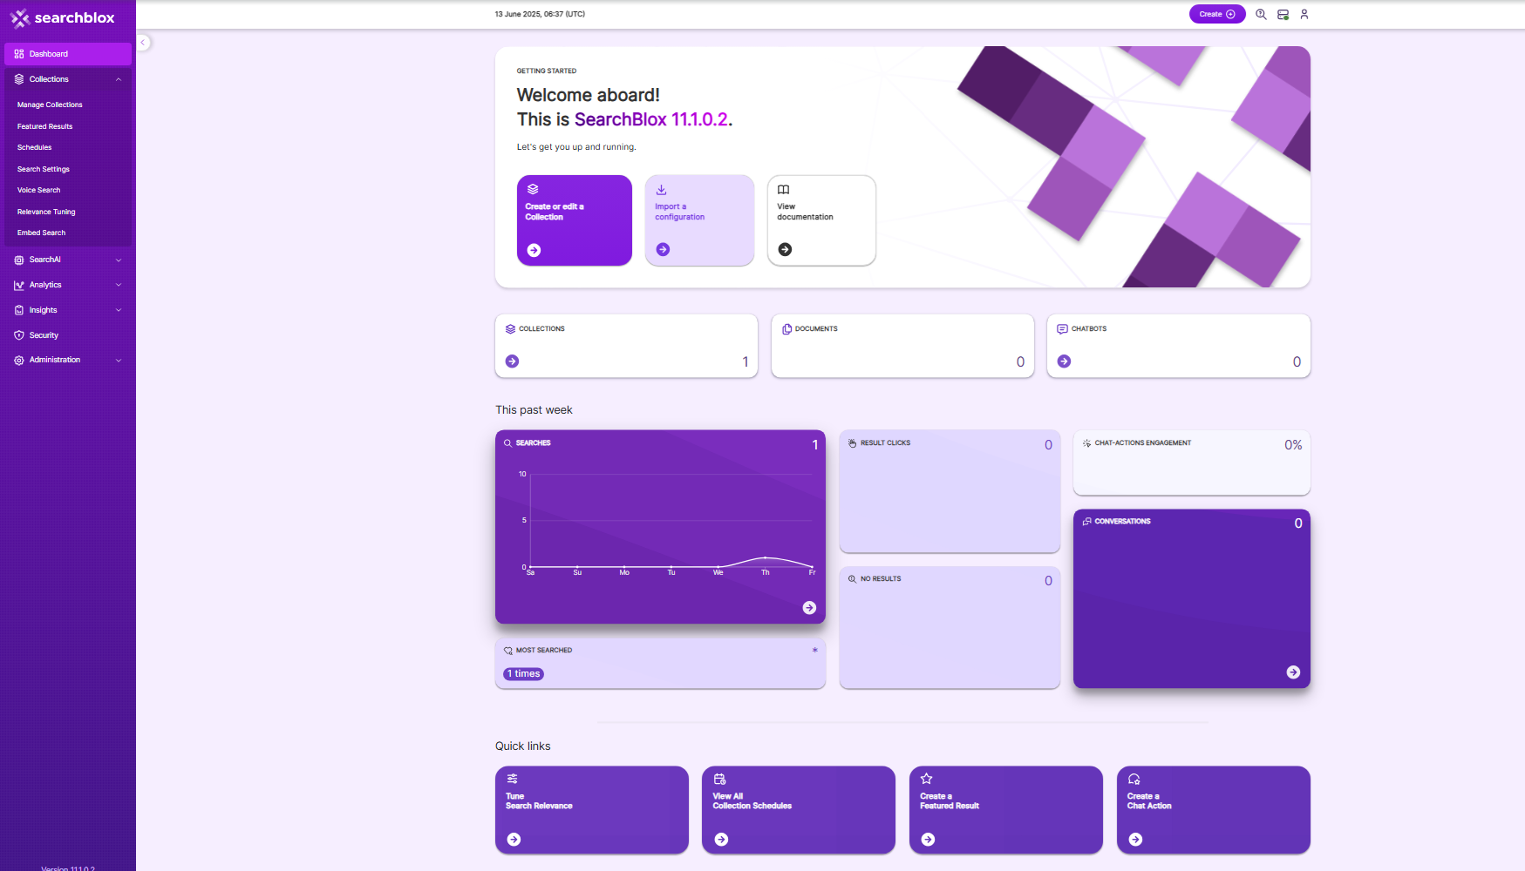Open the user profile icon
This screenshot has height=871, width=1525.
click(1304, 14)
